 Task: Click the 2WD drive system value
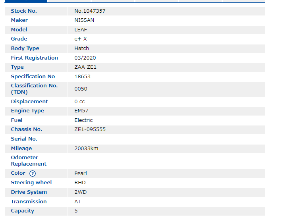point(80,192)
